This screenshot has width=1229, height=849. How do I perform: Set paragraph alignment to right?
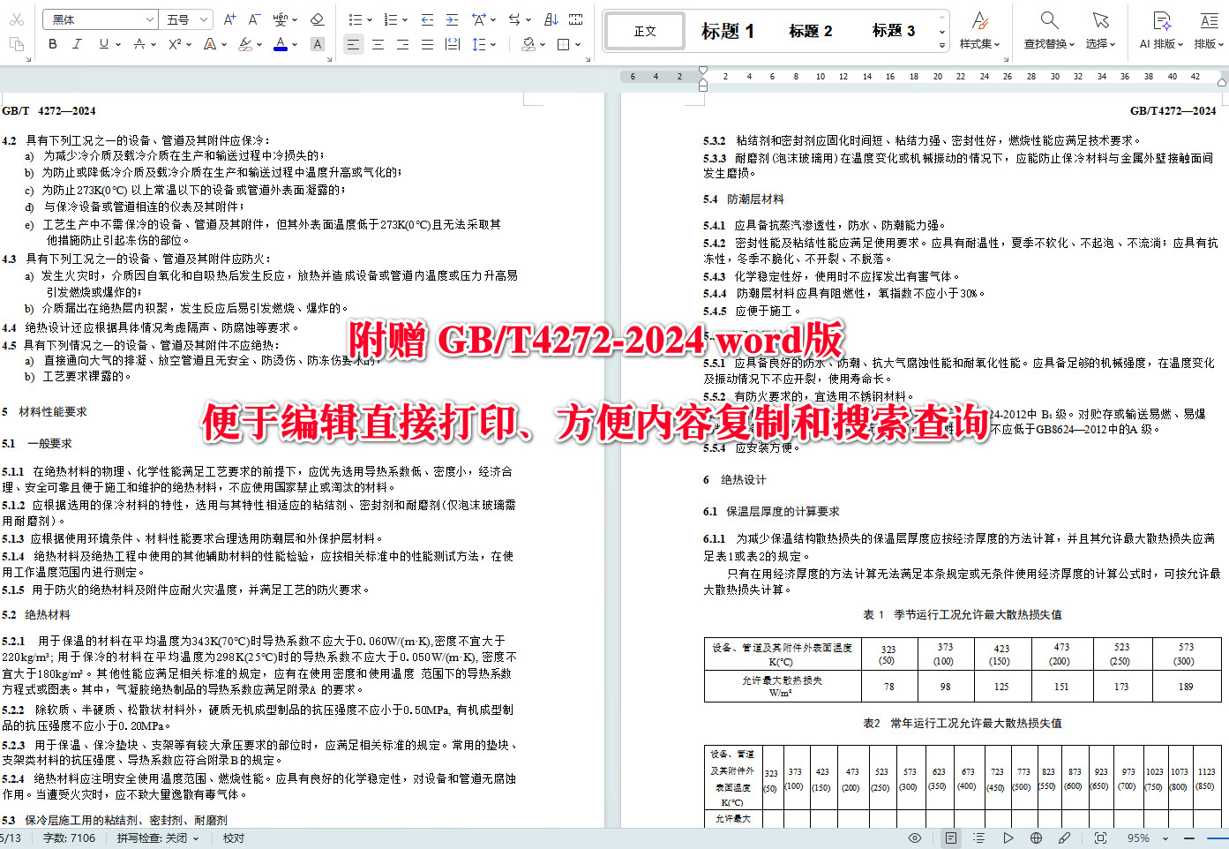pos(402,44)
